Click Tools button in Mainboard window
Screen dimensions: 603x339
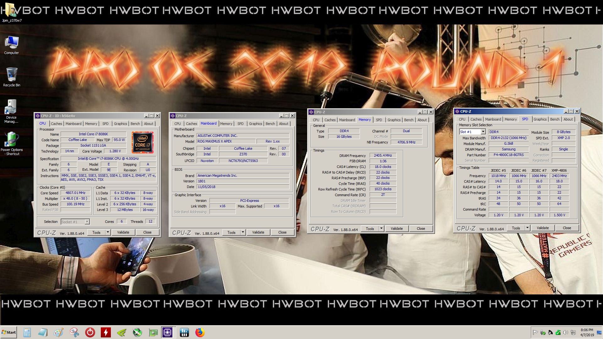(x=231, y=232)
